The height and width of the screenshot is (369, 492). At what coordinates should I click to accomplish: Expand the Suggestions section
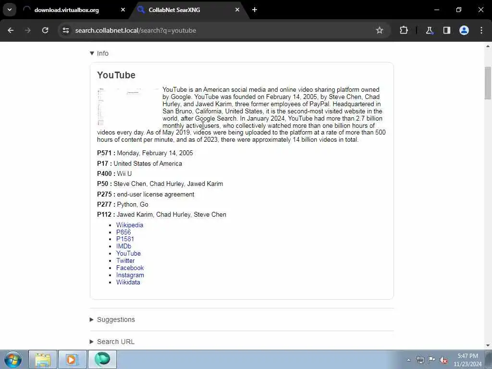coord(112,320)
